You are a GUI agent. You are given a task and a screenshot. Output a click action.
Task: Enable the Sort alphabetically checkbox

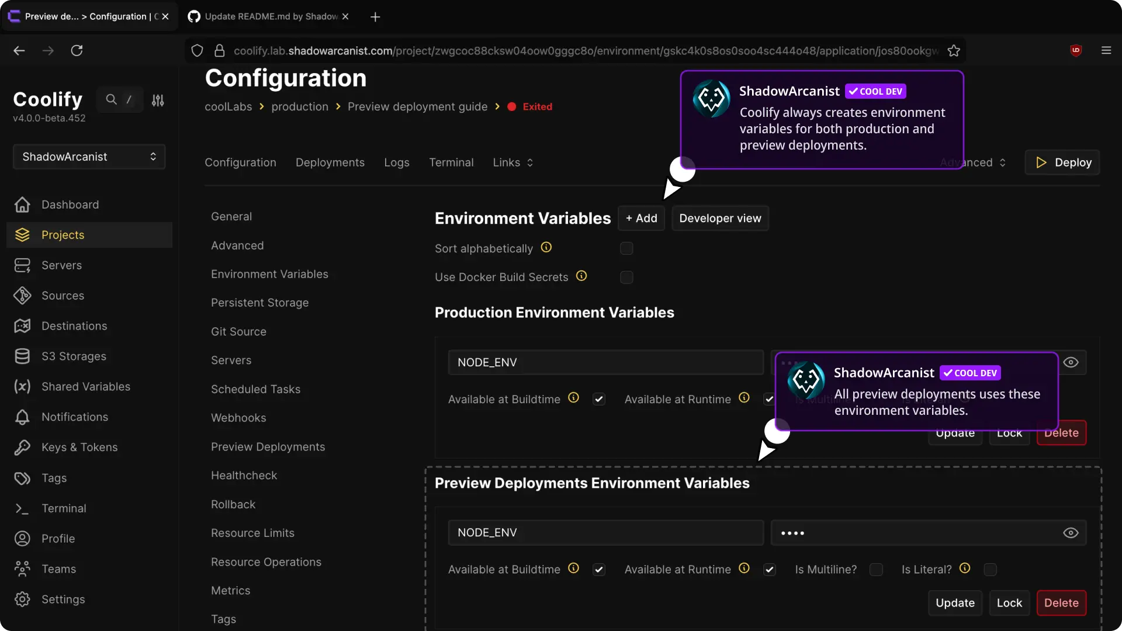(x=626, y=248)
